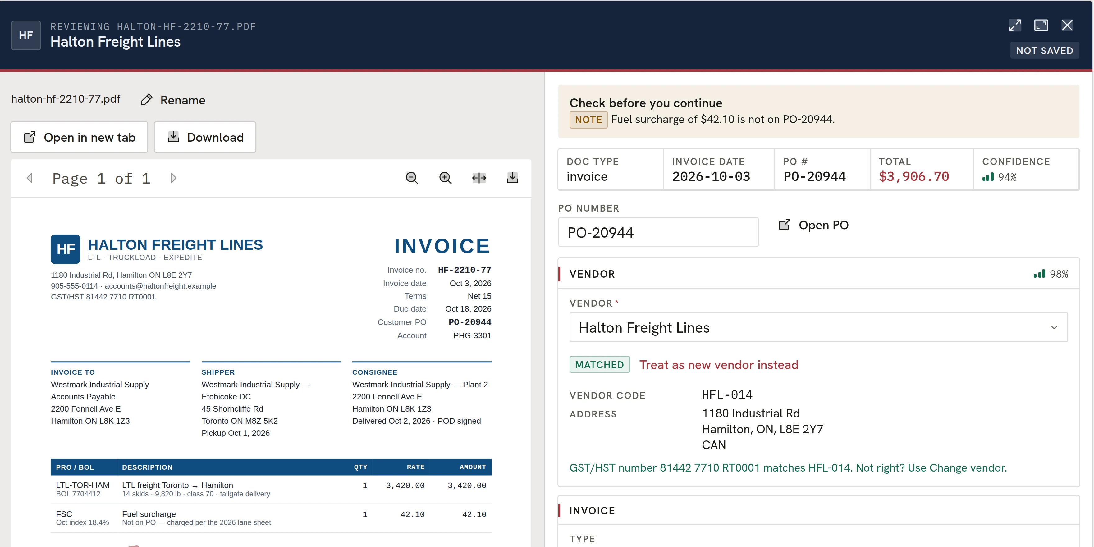Click the Halton Freight Lines PDF logo

pyautogui.click(x=65, y=249)
